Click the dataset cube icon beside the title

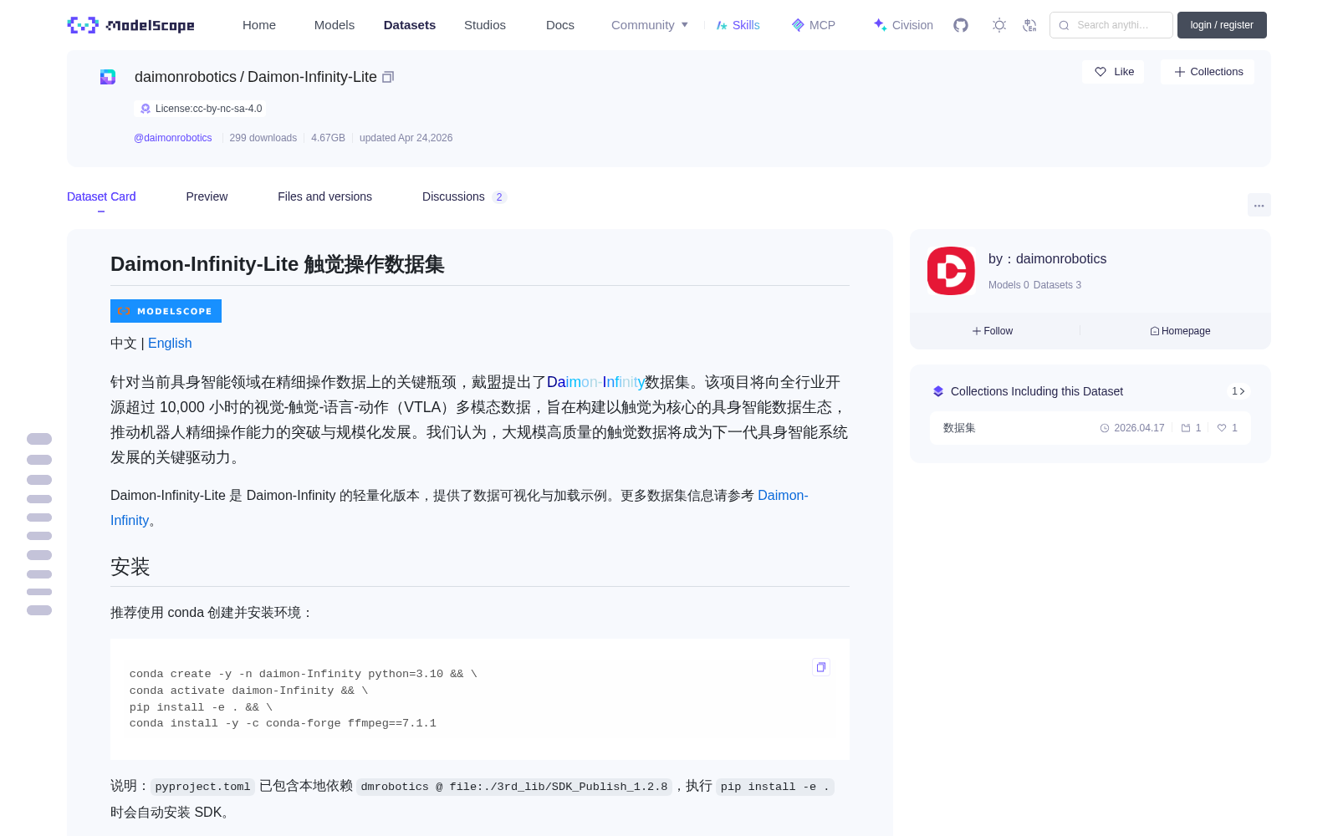click(x=108, y=77)
